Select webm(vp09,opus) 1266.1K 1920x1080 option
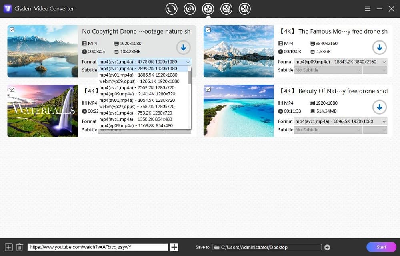Viewport: 400px width, 256px height. pyautogui.click(x=143, y=81)
